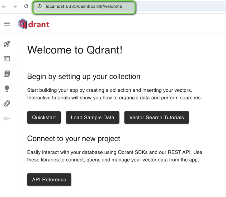Viewport: 226px width, 197px height.
Task: Select the localhost:6333 address bar URL
Action: 84,6
